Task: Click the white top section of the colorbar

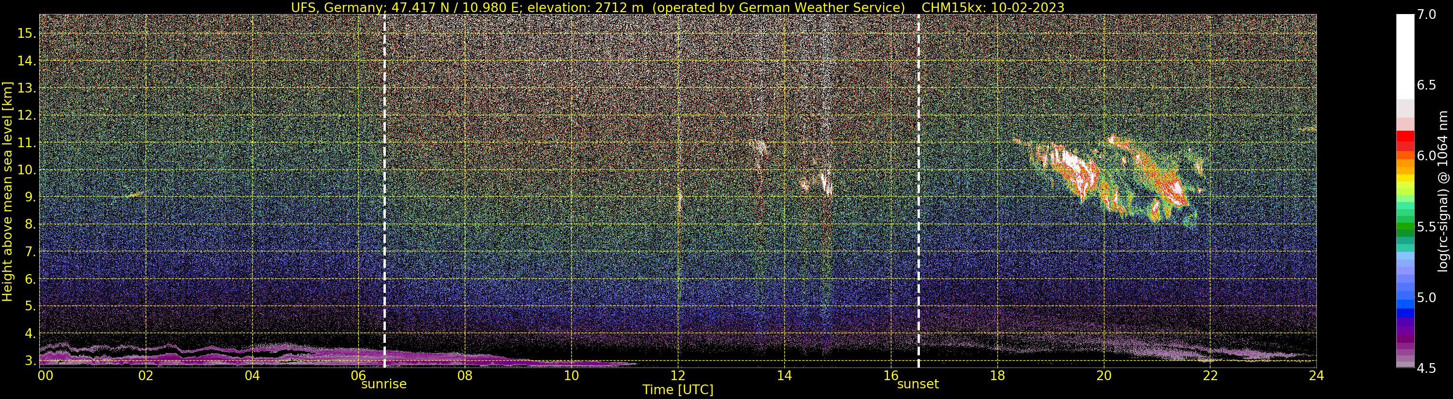Action: tap(1405, 57)
